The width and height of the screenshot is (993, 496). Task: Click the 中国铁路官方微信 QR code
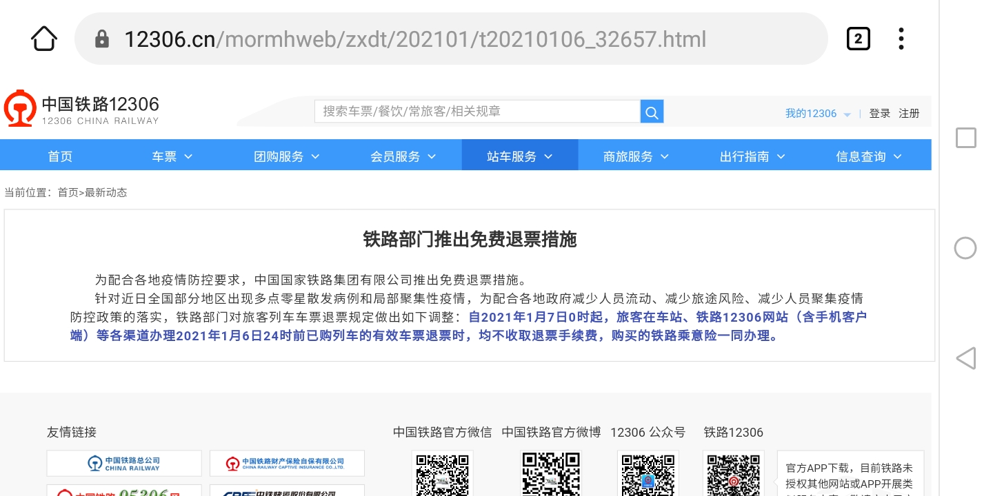point(443,474)
